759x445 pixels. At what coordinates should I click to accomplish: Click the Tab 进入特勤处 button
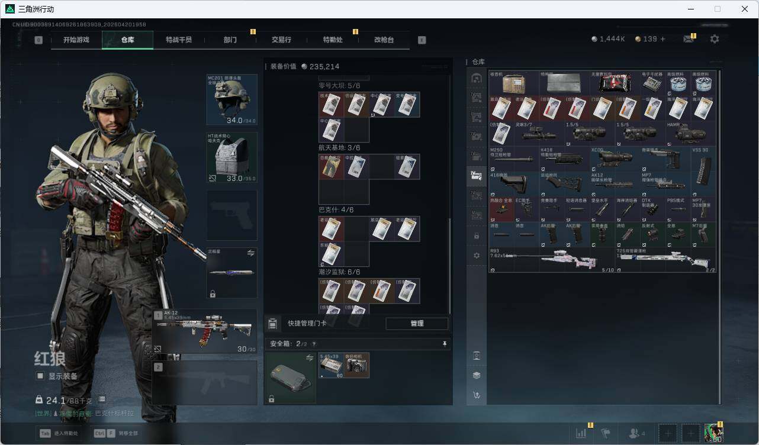59,433
